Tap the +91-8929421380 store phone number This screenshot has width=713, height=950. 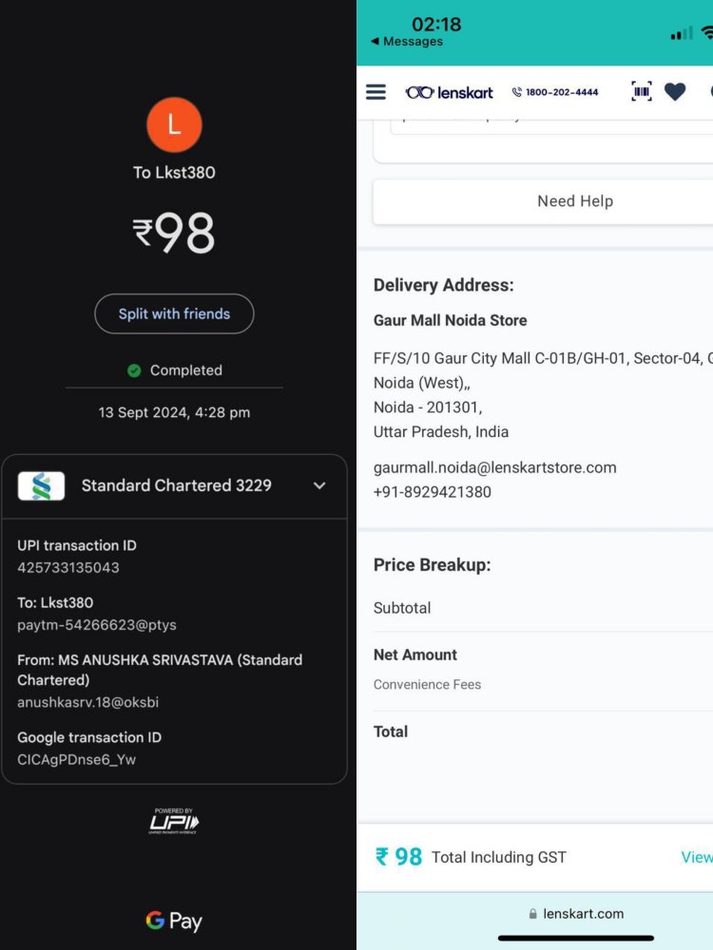433,492
